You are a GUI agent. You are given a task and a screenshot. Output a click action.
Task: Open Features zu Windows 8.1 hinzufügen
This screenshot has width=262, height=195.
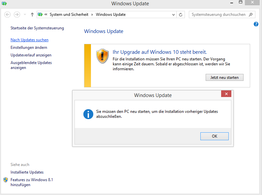(32, 182)
